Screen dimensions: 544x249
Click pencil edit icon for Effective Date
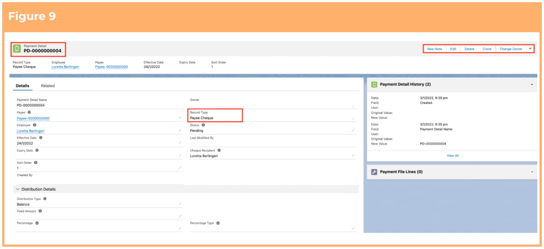[x=179, y=143]
